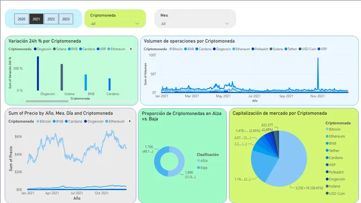Select the 2021 year slicer button

tap(36, 19)
